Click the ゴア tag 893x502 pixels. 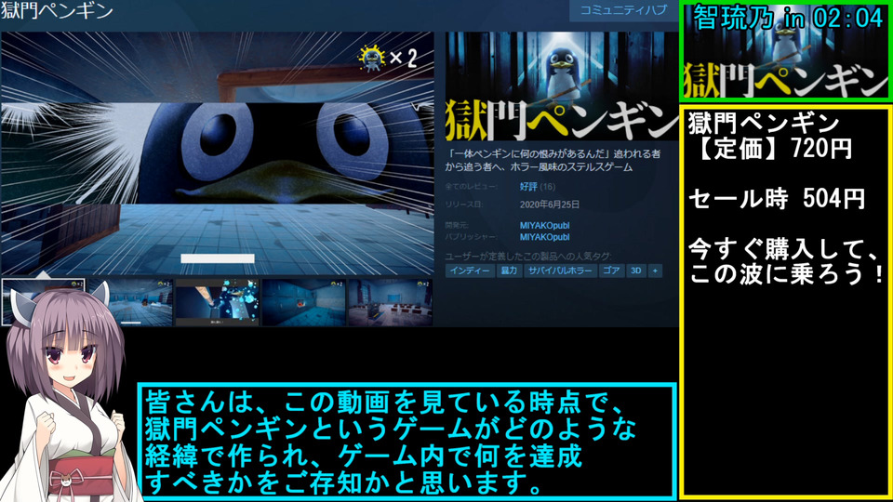click(x=611, y=271)
